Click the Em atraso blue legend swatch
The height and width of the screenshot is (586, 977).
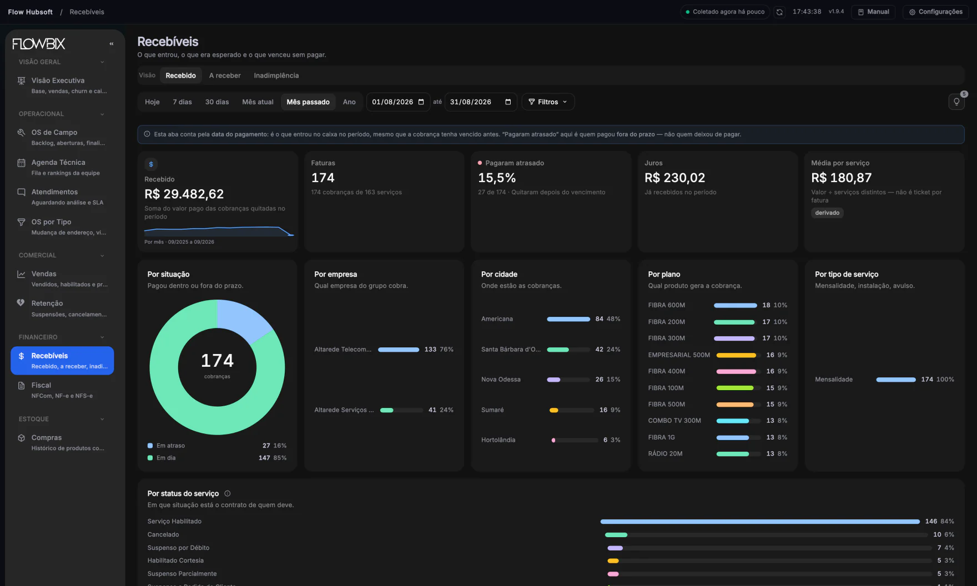pos(150,446)
